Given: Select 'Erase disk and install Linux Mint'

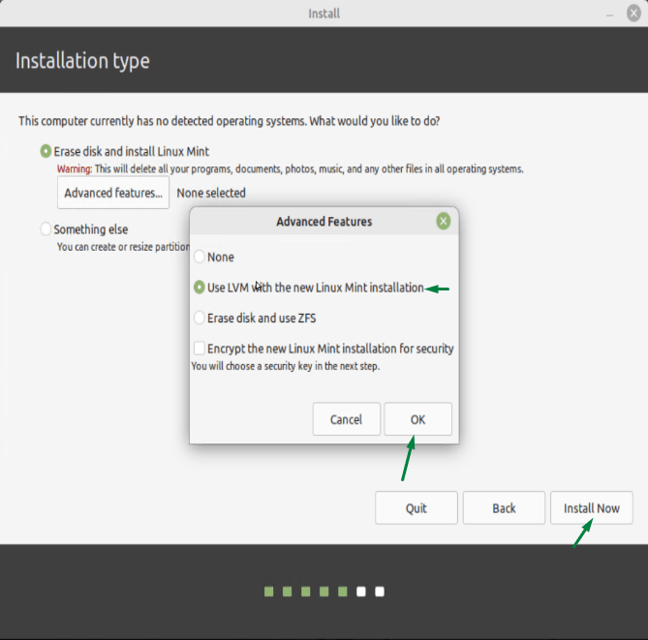Looking at the screenshot, I should click(x=46, y=151).
